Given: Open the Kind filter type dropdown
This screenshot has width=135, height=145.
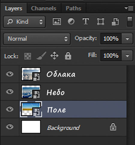Looking at the screenshot, I should pos(24,22).
